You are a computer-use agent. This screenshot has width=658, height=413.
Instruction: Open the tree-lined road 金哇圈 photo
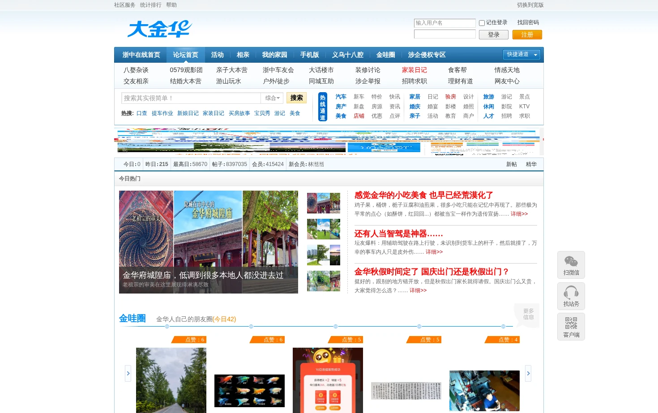pos(171,380)
